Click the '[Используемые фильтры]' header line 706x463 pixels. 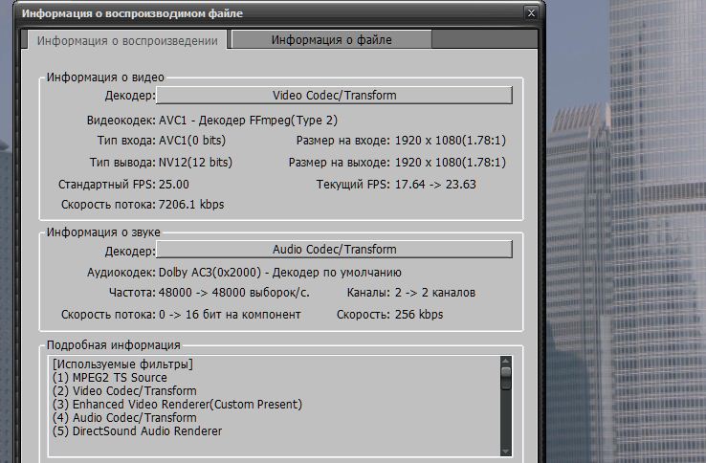pyautogui.click(x=123, y=364)
